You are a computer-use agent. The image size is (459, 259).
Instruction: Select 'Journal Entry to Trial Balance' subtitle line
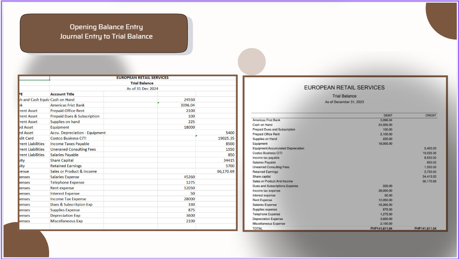point(106,36)
